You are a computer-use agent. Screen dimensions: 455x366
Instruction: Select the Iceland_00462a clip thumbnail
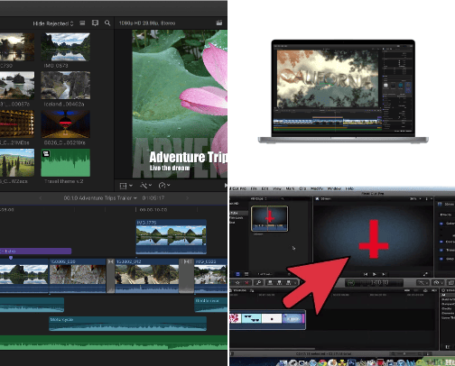66,86
